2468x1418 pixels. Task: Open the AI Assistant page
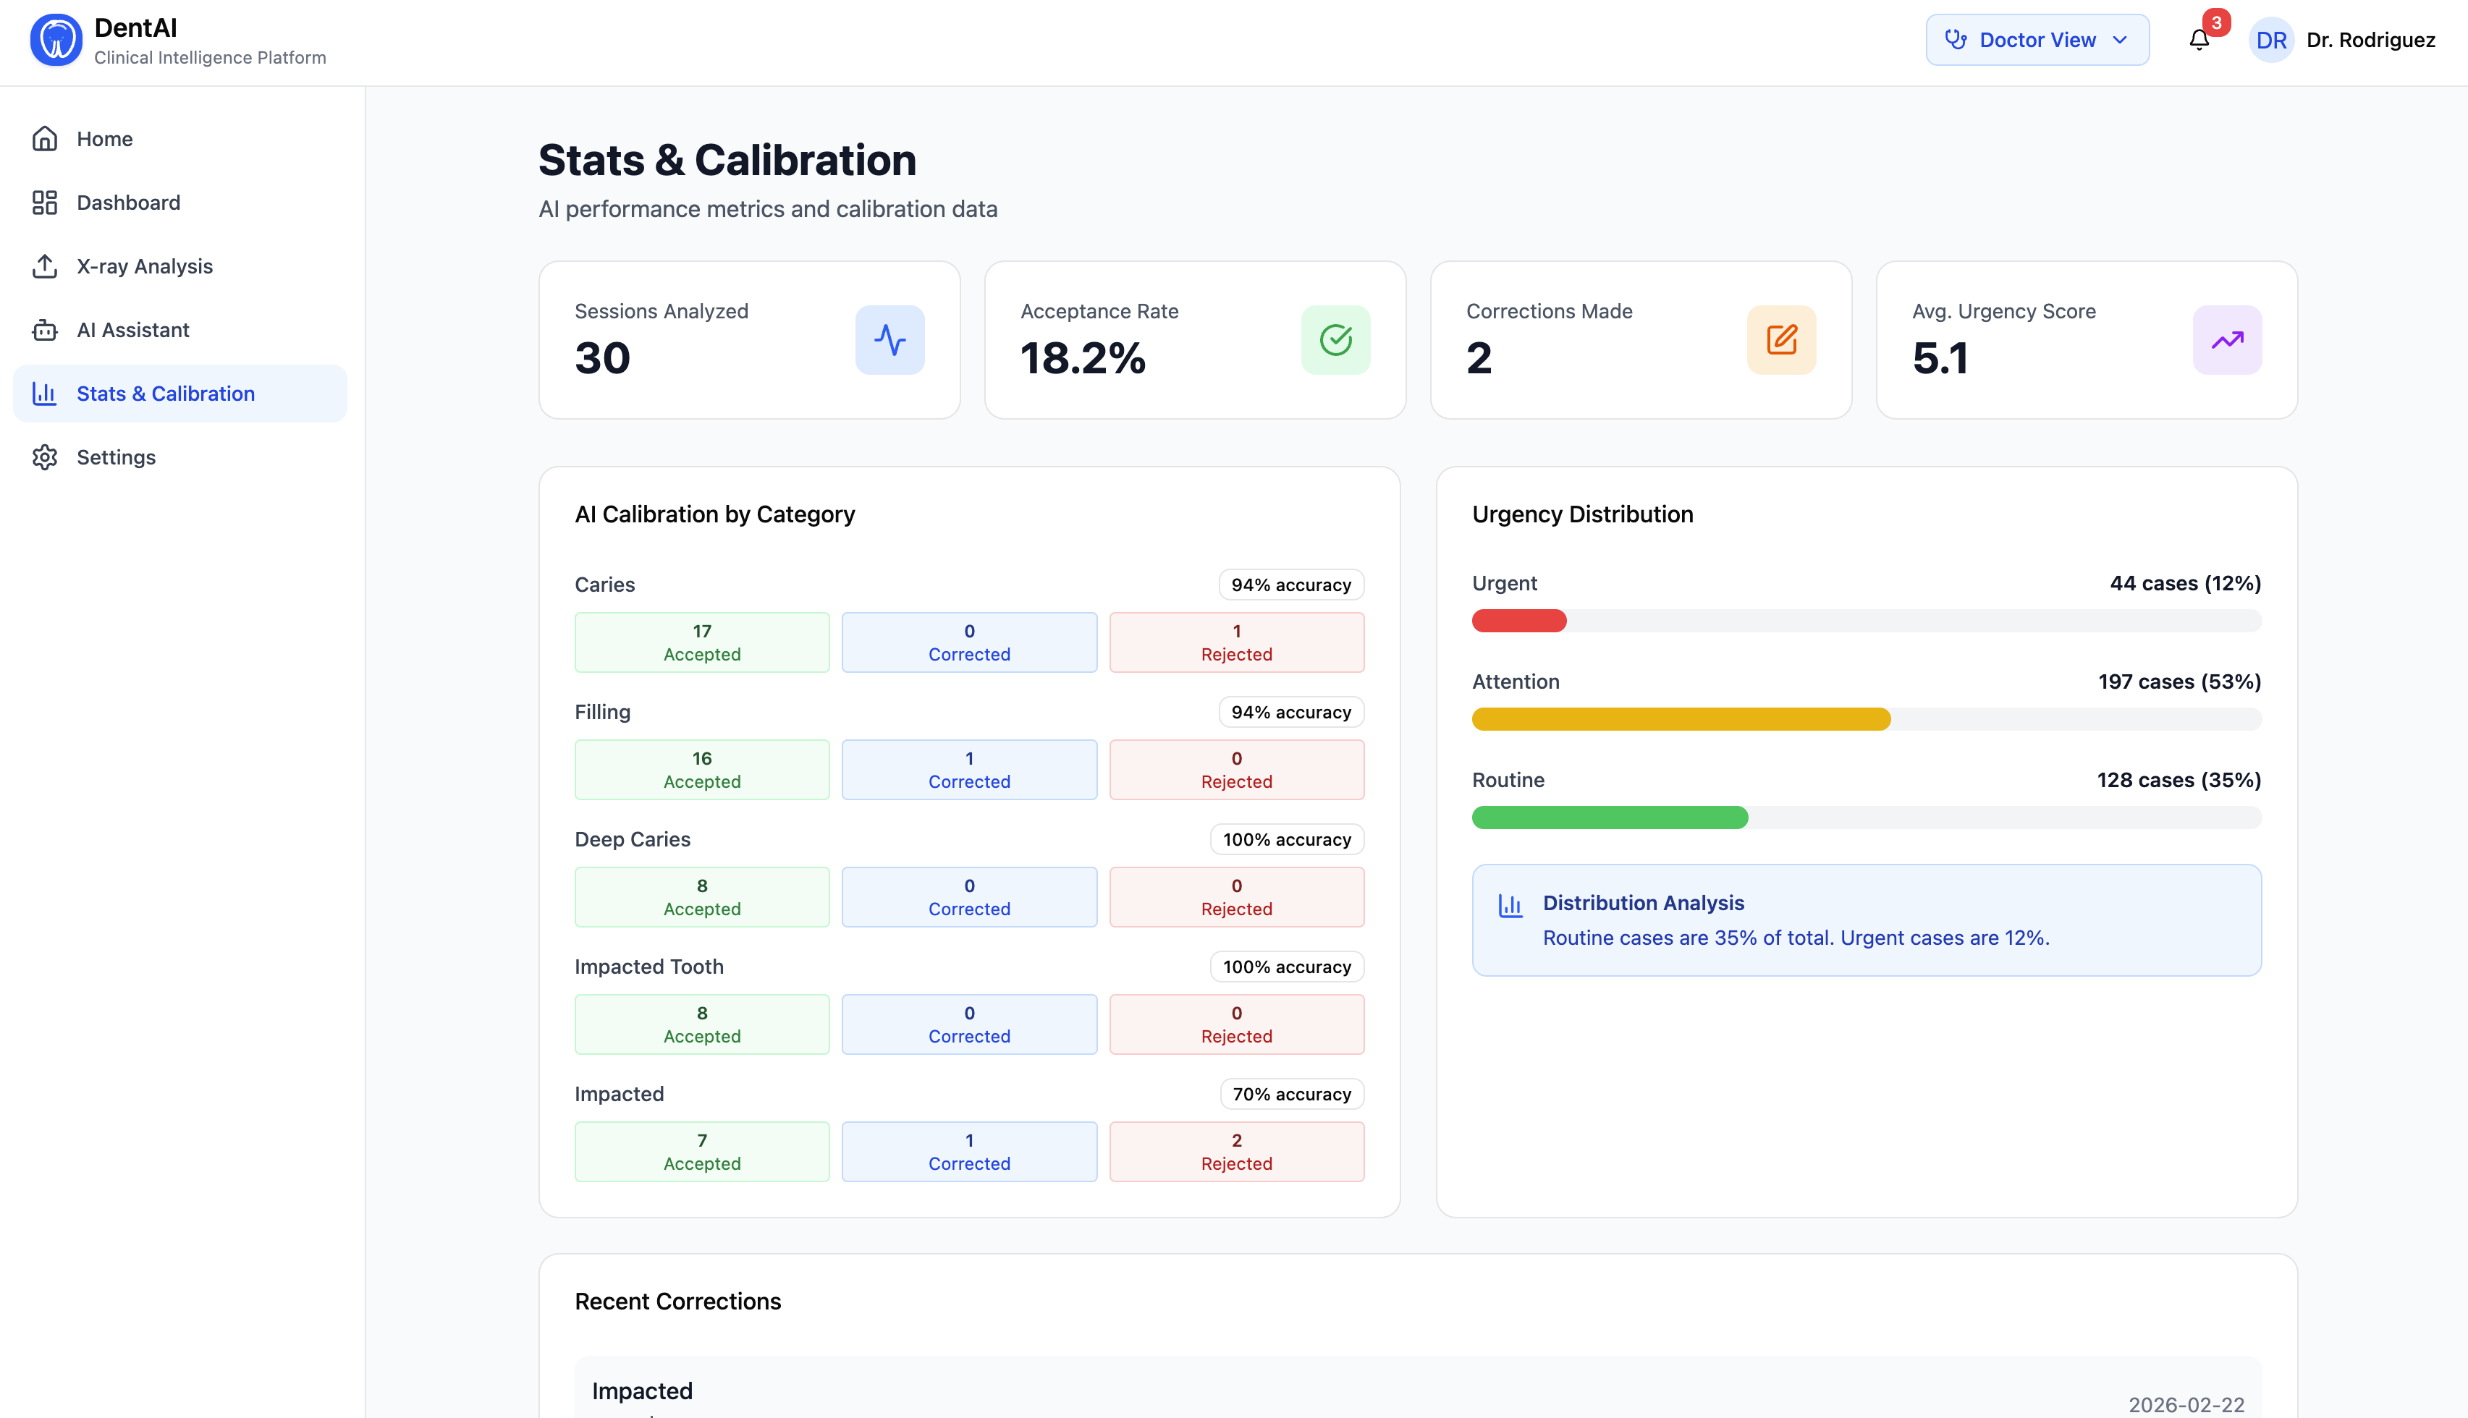click(132, 330)
